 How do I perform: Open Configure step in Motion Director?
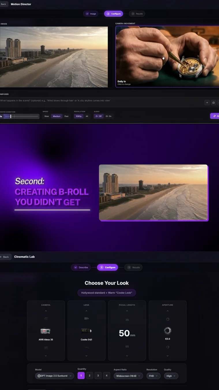pyautogui.click(x=113, y=14)
